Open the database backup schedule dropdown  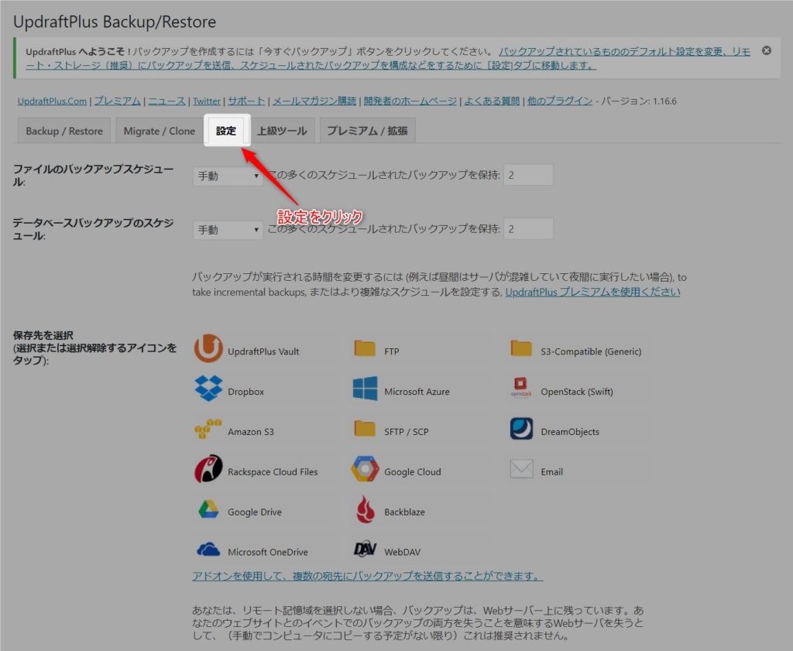[228, 230]
